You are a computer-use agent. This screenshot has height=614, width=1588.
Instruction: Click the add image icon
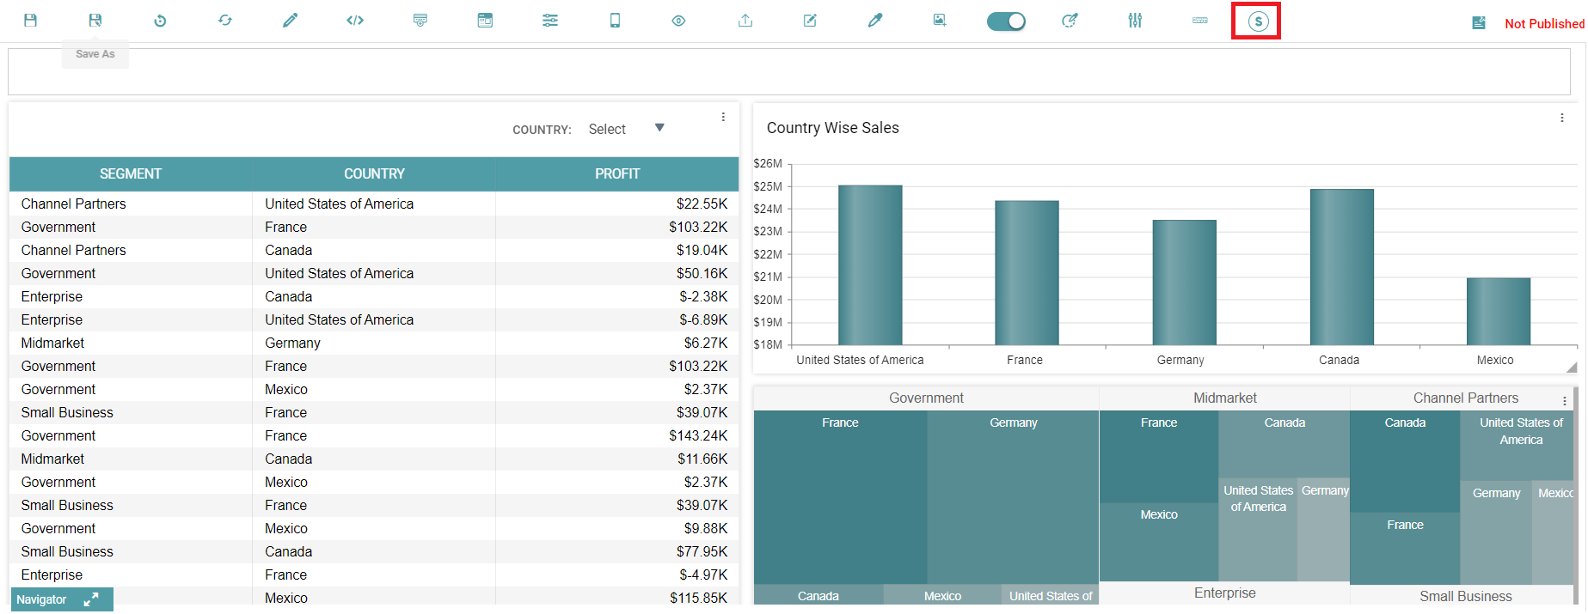tap(940, 21)
